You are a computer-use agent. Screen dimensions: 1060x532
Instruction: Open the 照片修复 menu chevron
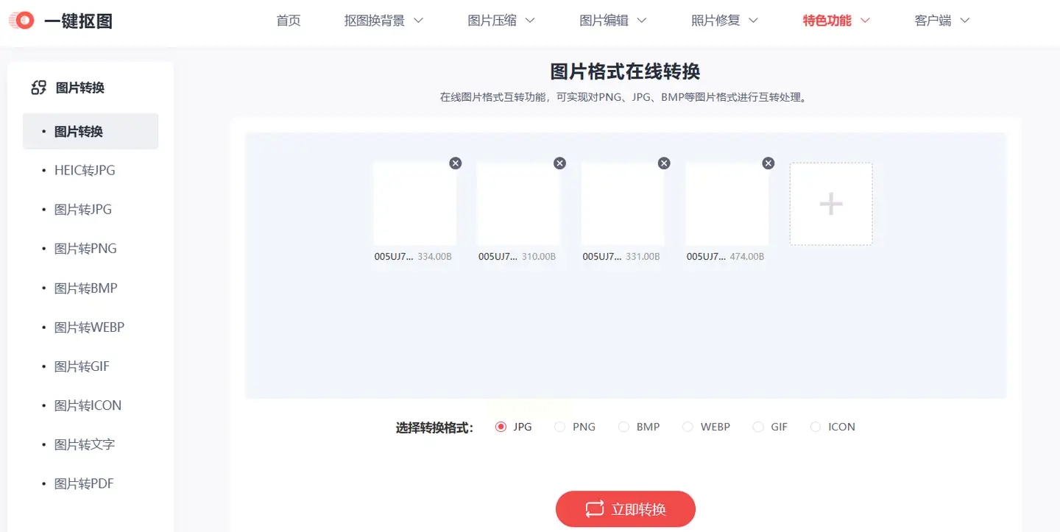753,21
